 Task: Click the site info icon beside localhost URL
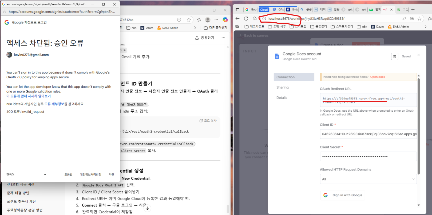(264, 19)
